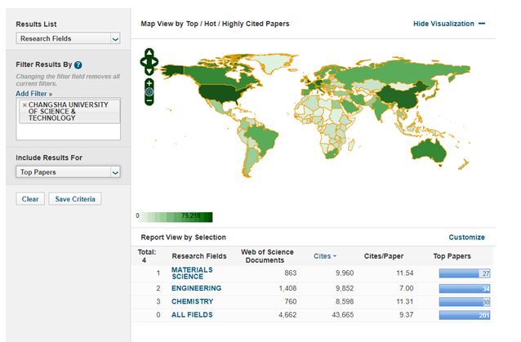Click the Research Fields column header

click(199, 256)
